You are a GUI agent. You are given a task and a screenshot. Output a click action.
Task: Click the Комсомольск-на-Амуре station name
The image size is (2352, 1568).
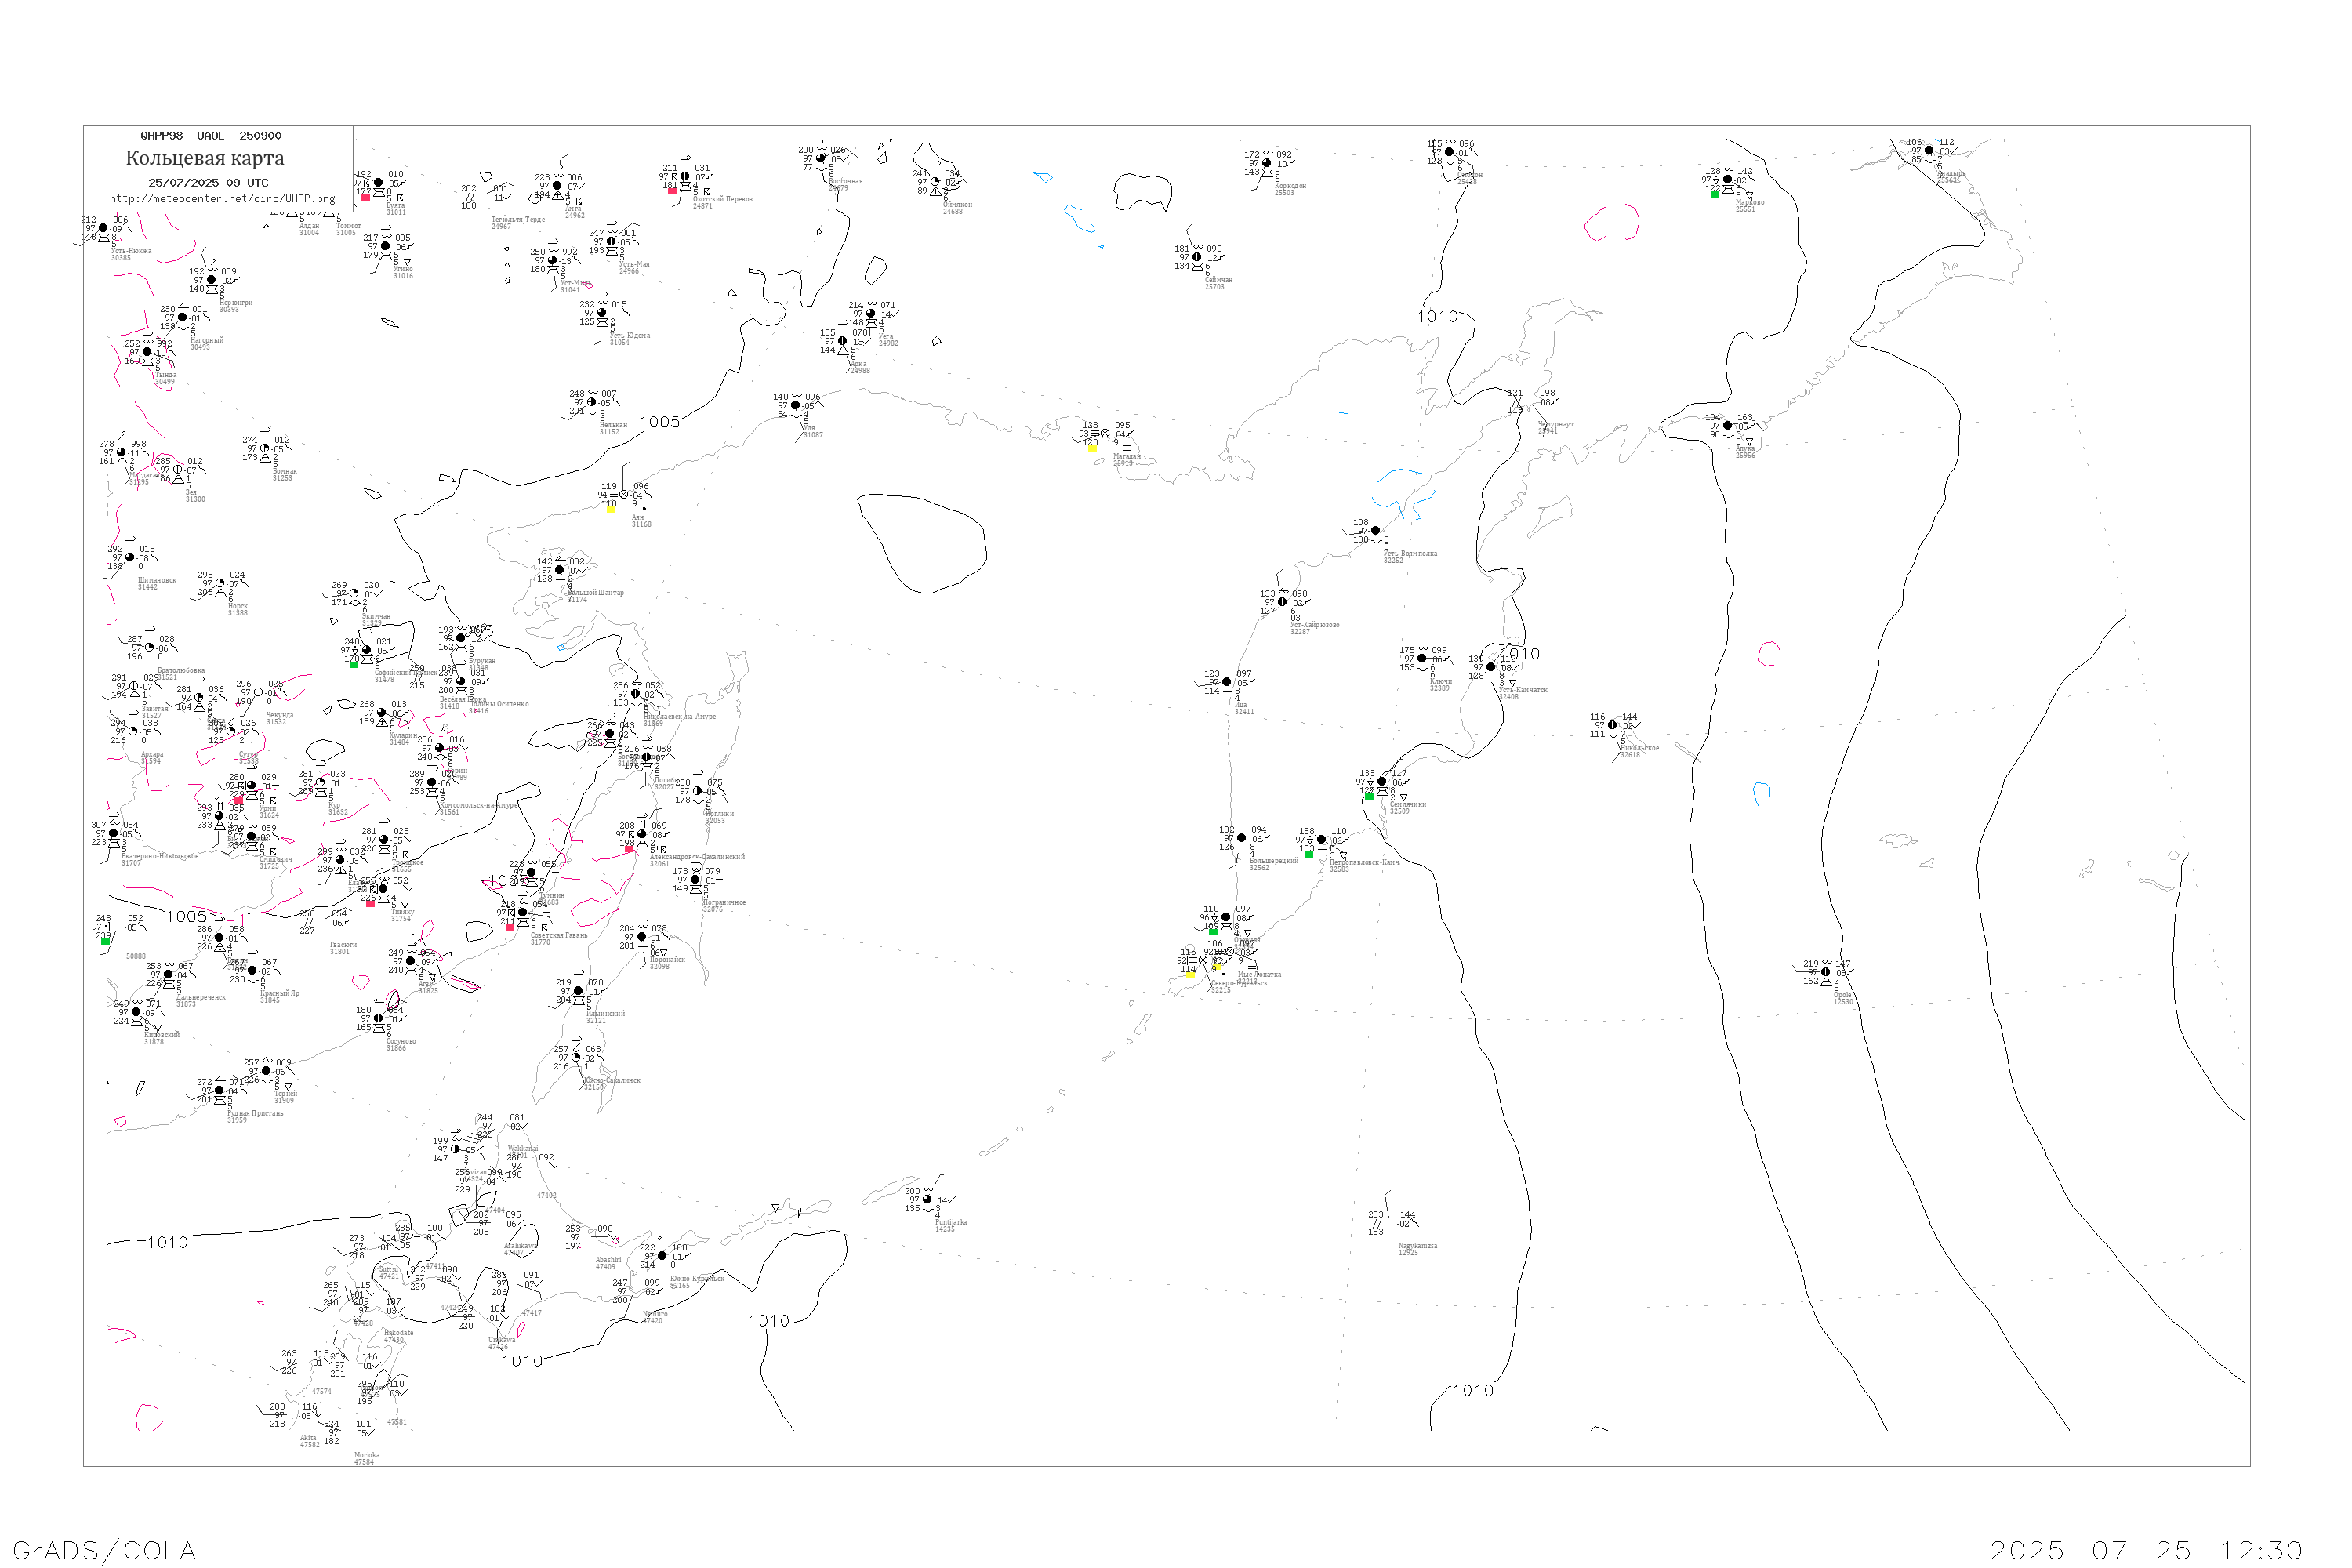coord(478,805)
